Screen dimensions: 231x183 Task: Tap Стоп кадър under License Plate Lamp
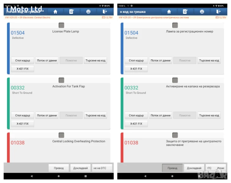tap(23, 60)
